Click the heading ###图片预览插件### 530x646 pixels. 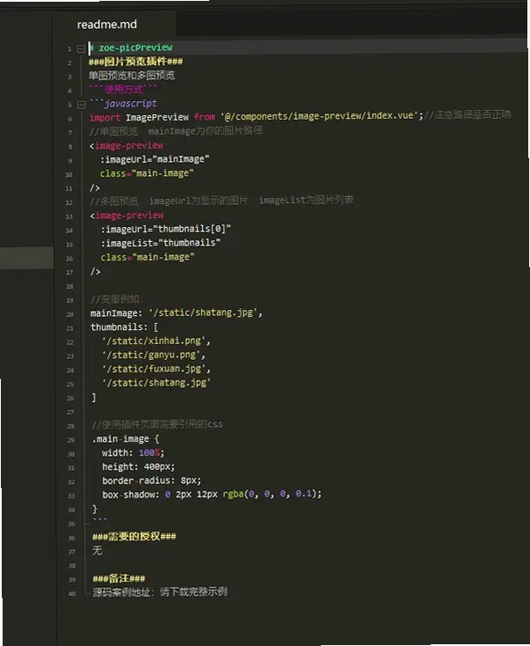pyautogui.click(x=135, y=62)
